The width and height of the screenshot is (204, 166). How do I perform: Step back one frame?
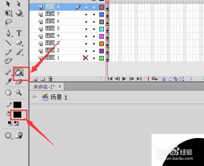point(117,79)
